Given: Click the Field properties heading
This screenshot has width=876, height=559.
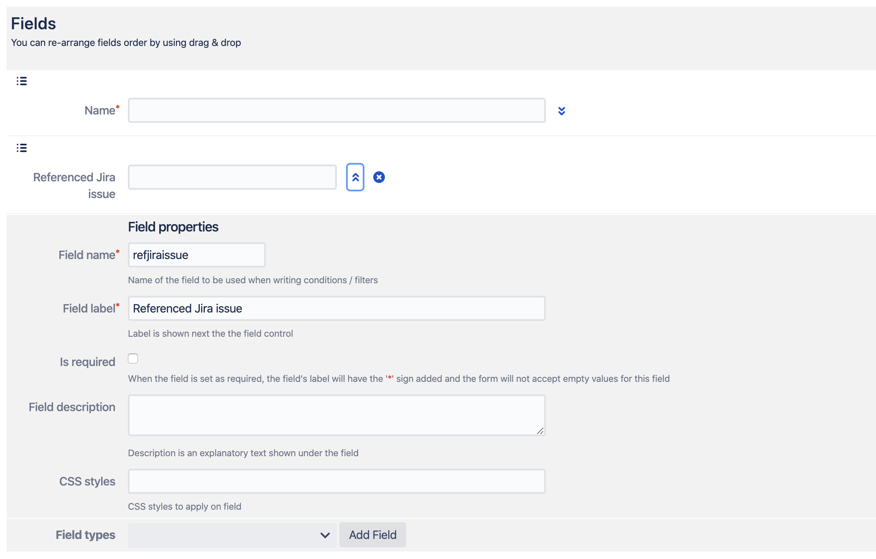Looking at the screenshot, I should [x=173, y=227].
